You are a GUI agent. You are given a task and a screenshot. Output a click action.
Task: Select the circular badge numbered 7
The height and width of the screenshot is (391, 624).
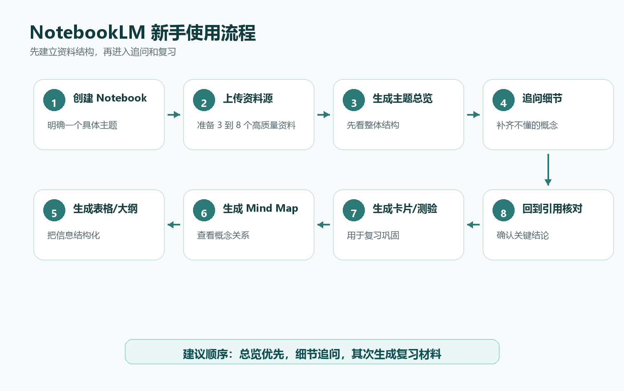tap(354, 210)
